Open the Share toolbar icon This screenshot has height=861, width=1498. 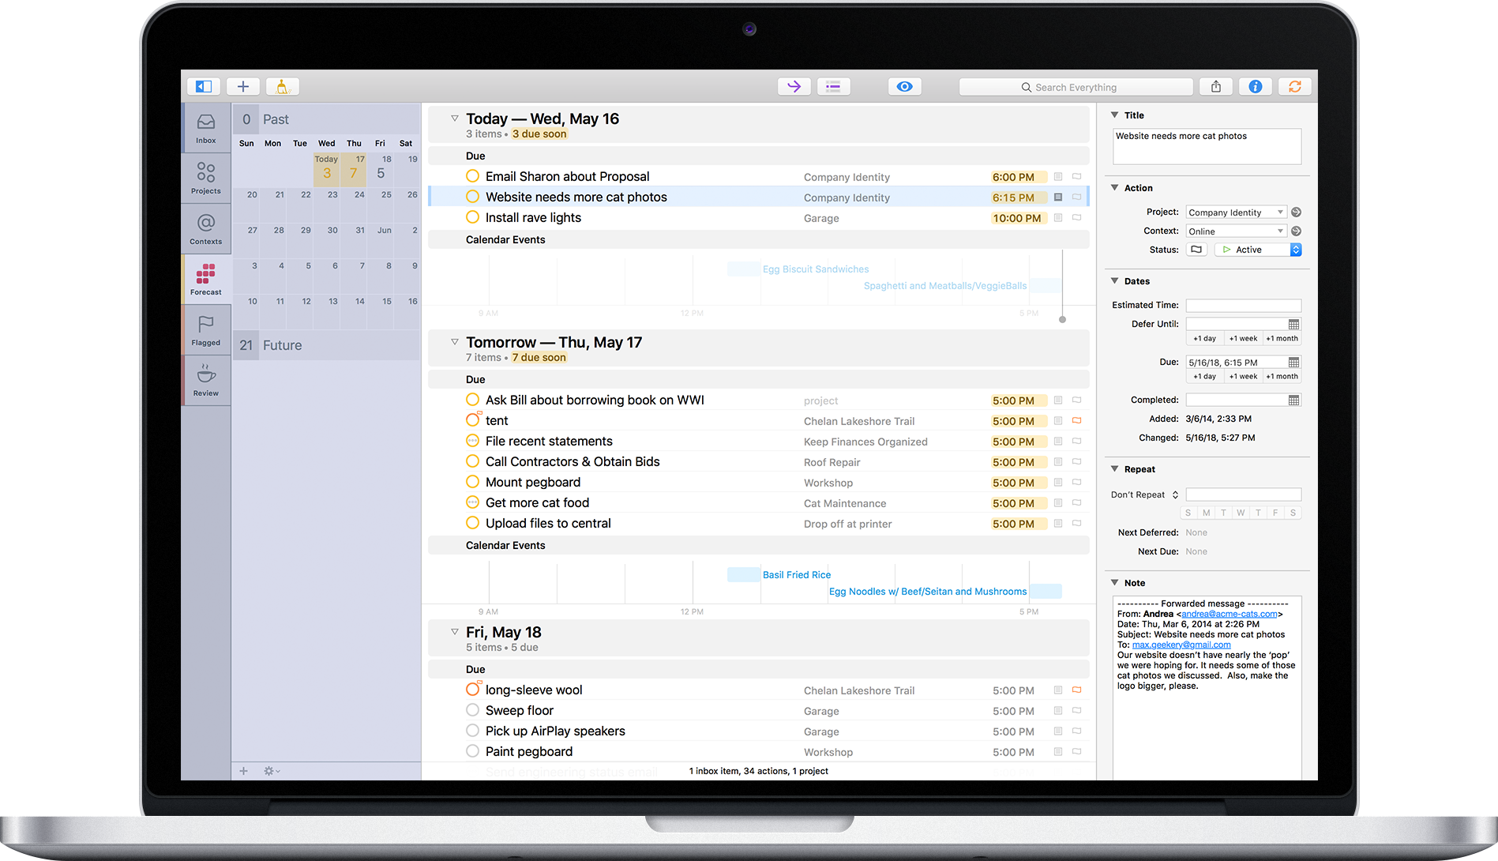[1216, 87]
